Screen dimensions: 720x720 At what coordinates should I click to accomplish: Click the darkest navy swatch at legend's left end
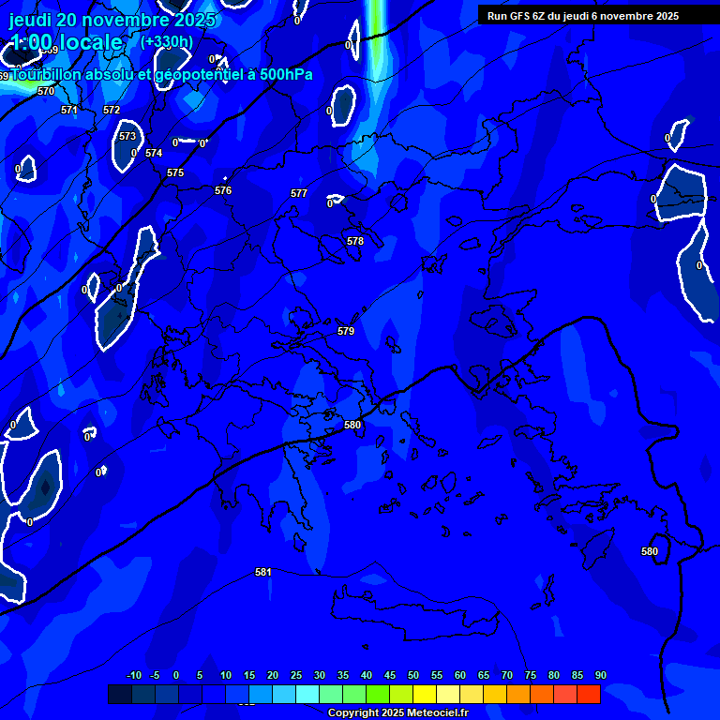click(120, 695)
